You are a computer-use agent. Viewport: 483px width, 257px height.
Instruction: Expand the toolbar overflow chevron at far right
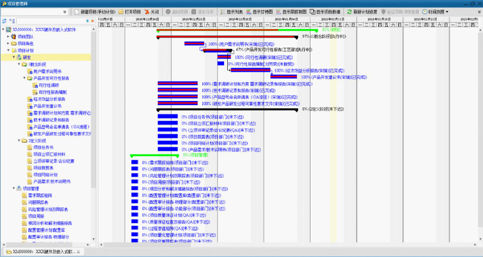479,12
